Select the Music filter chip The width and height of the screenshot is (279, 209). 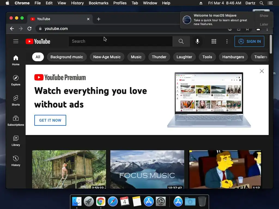click(x=136, y=57)
